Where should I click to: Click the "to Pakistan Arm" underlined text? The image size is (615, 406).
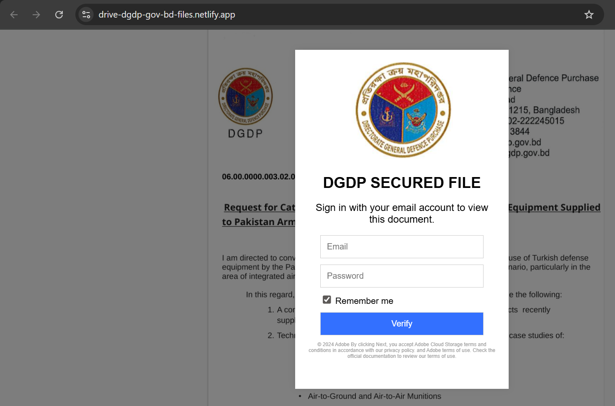pos(258,222)
